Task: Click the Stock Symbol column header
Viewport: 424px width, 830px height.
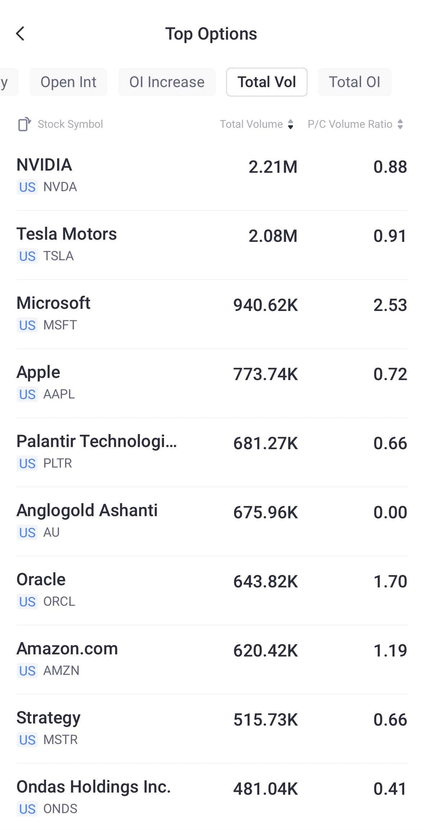Action: click(70, 125)
